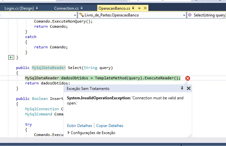Click the Boolean type in Insert method

[40, 99]
